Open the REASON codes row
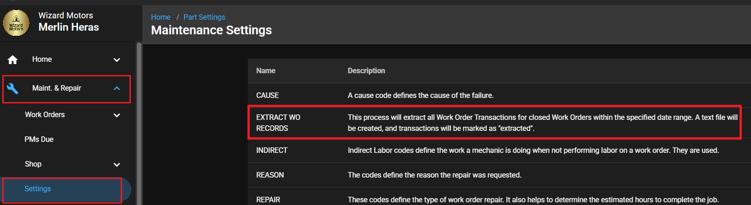Viewport: 751px width, 205px height. (270, 175)
